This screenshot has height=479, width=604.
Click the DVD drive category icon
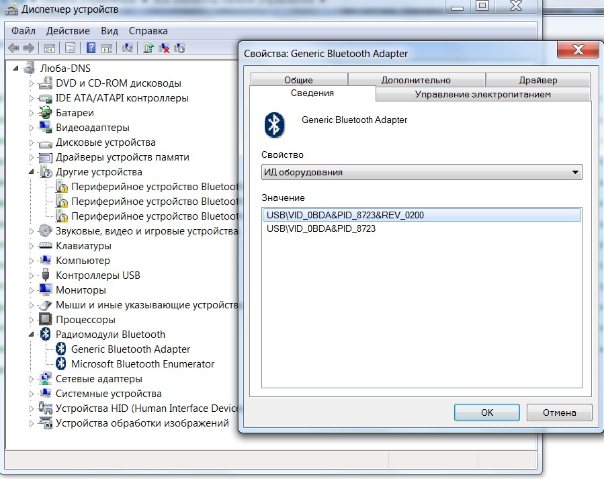[46, 83]
